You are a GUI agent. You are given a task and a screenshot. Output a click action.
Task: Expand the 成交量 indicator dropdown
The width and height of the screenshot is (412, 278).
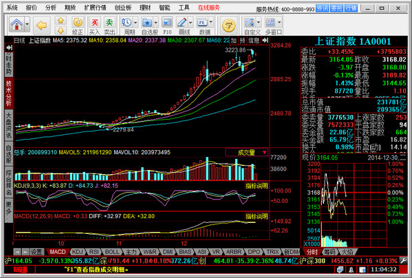point(264,152)
